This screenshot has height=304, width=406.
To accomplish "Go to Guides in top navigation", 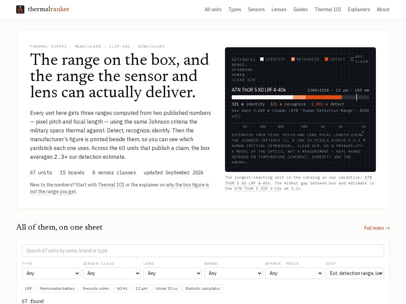I will tap(300, 9).
